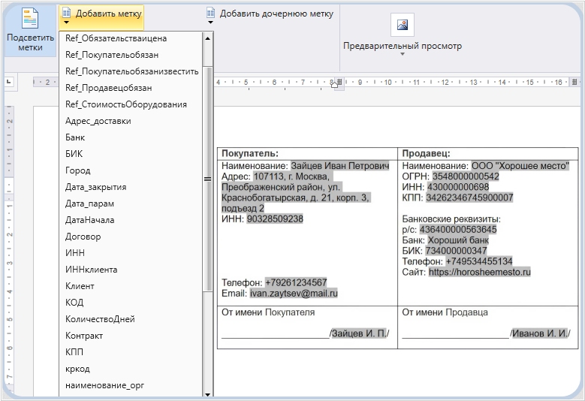Pick наименование_орг list item
This screenshot has width=585, height=401.
(x=104, y=385)
